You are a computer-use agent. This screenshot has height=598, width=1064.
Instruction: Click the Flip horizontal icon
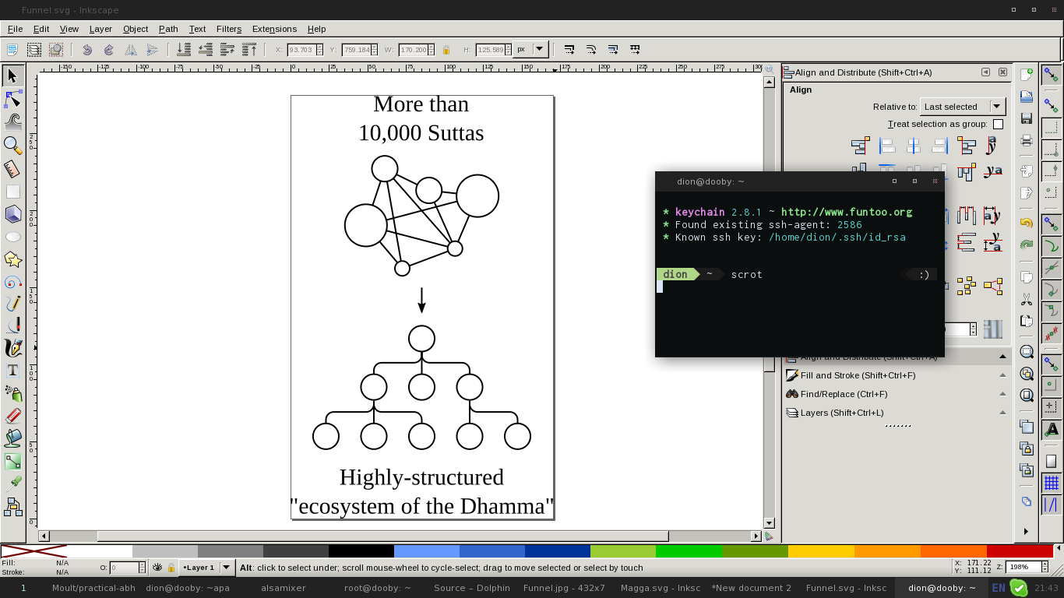pyautogui.click(x=131, y=50)
